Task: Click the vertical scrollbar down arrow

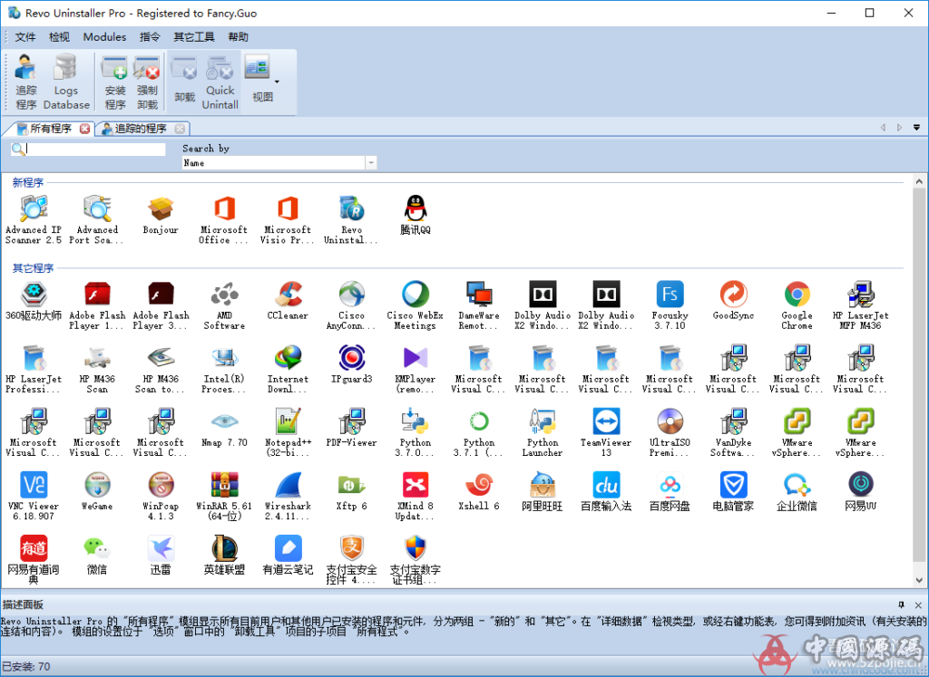Action: 919,581
